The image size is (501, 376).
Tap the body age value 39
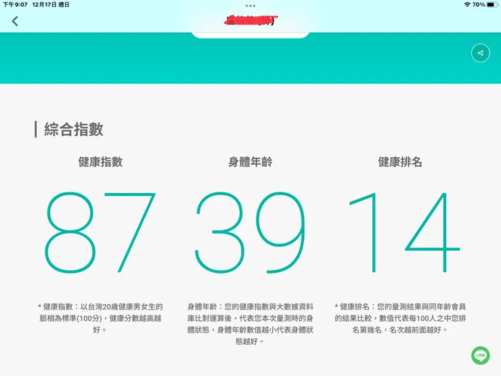[250, 232]
